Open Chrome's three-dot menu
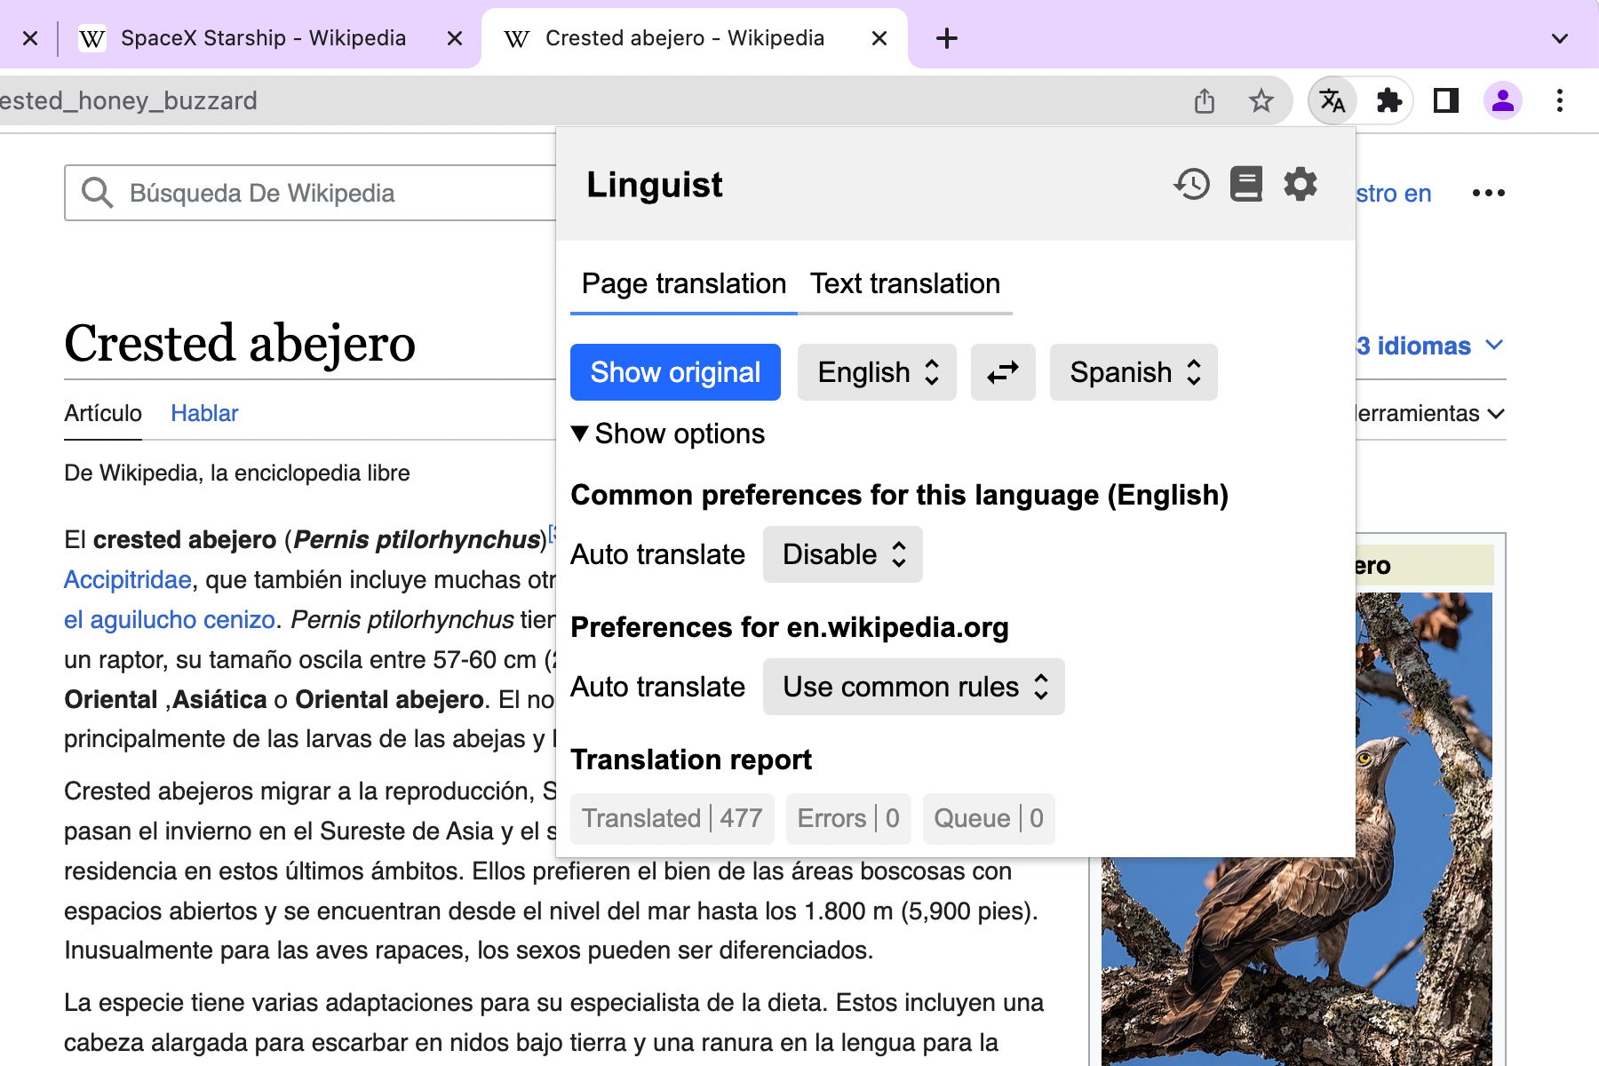Screen dimensions: 1599x1066 coord(1559,100)
